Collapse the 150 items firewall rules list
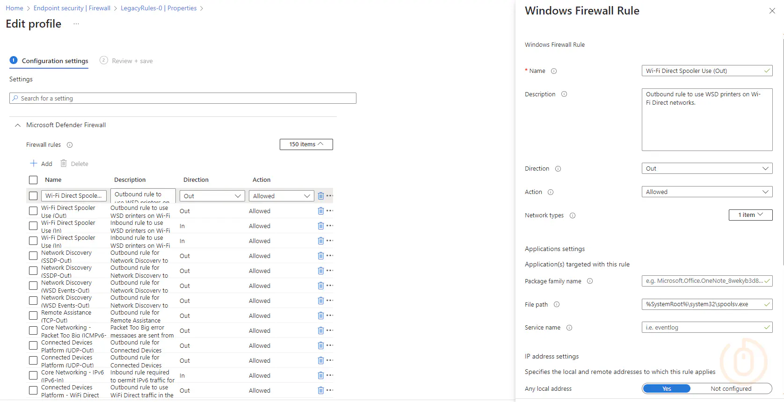This screenshot has width=784, height=402. 306,144
